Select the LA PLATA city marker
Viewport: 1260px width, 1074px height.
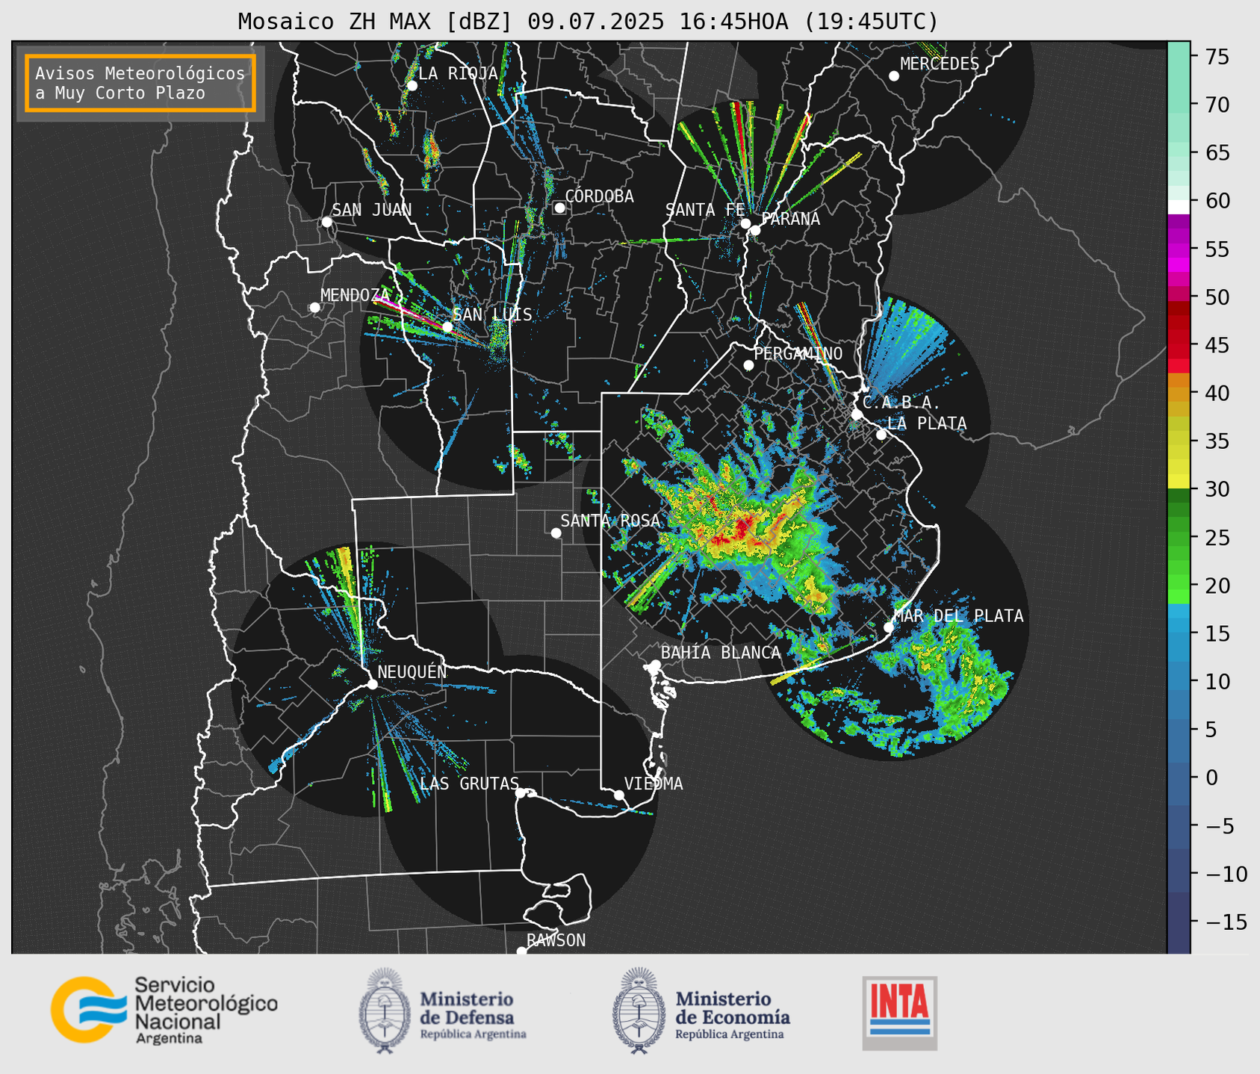[x=881, y=435]
